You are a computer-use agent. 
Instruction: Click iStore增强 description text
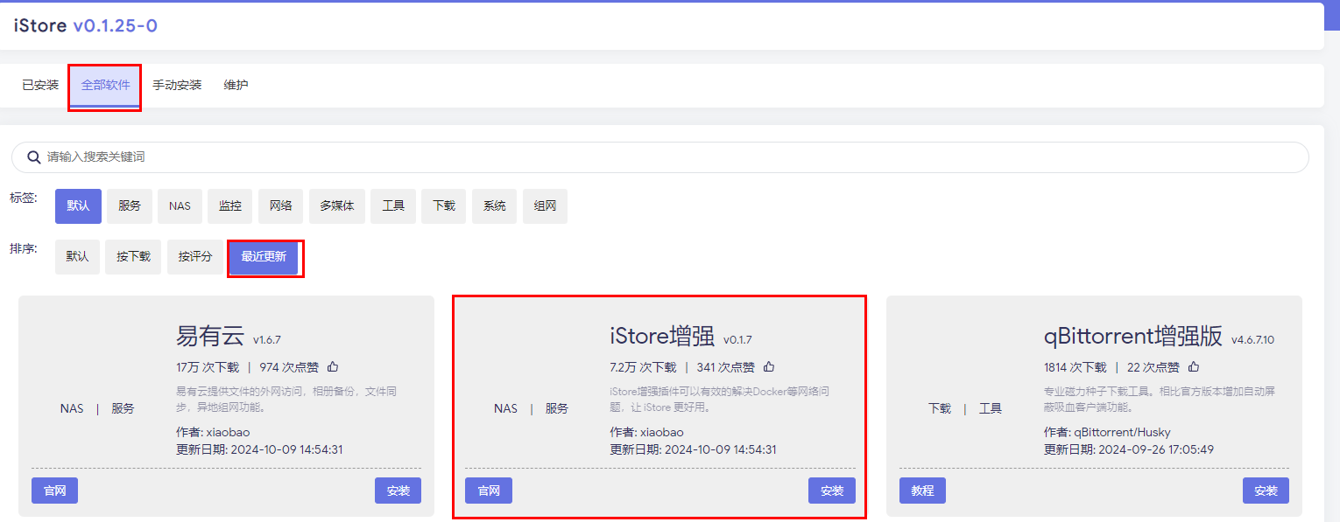pyautogui.click(x=720, y=400)
